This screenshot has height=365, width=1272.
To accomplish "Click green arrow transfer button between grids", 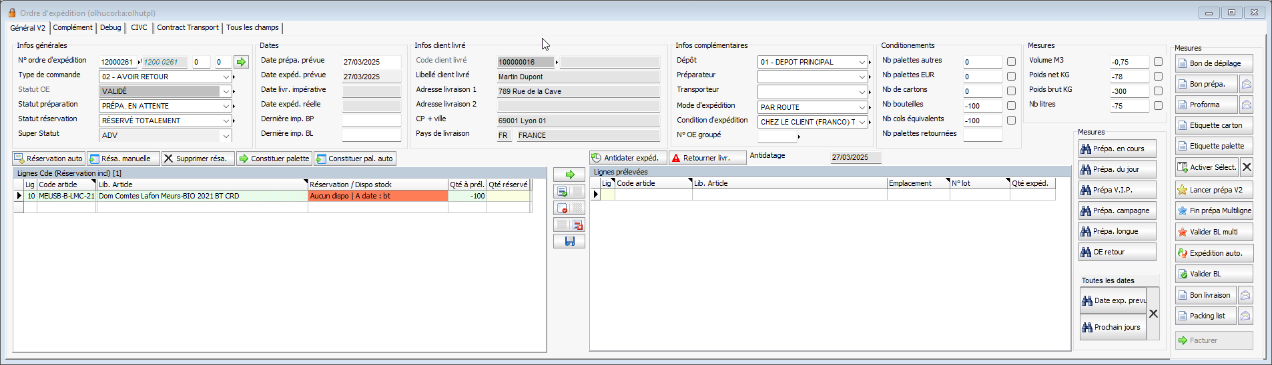I will click(569, 175).
